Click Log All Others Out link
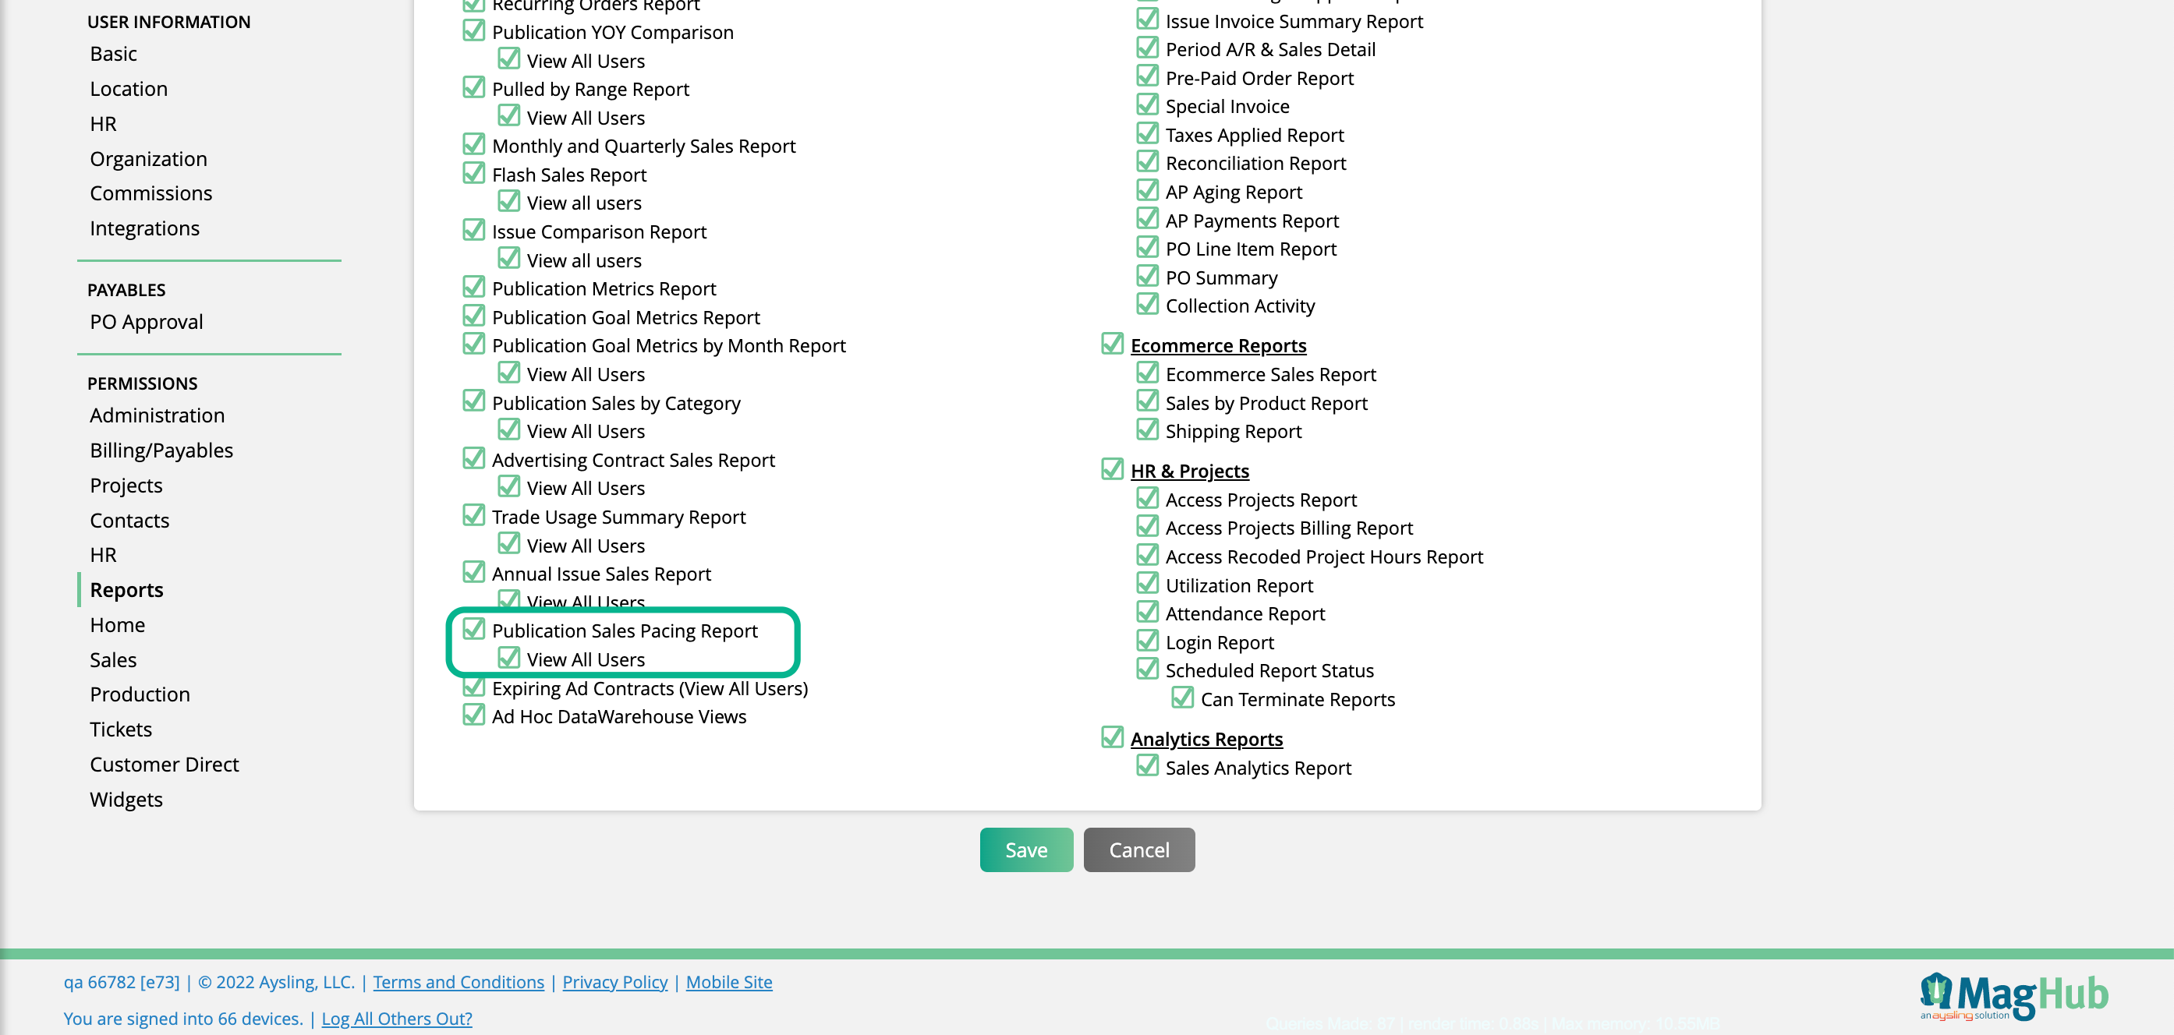 [397, 1018]
